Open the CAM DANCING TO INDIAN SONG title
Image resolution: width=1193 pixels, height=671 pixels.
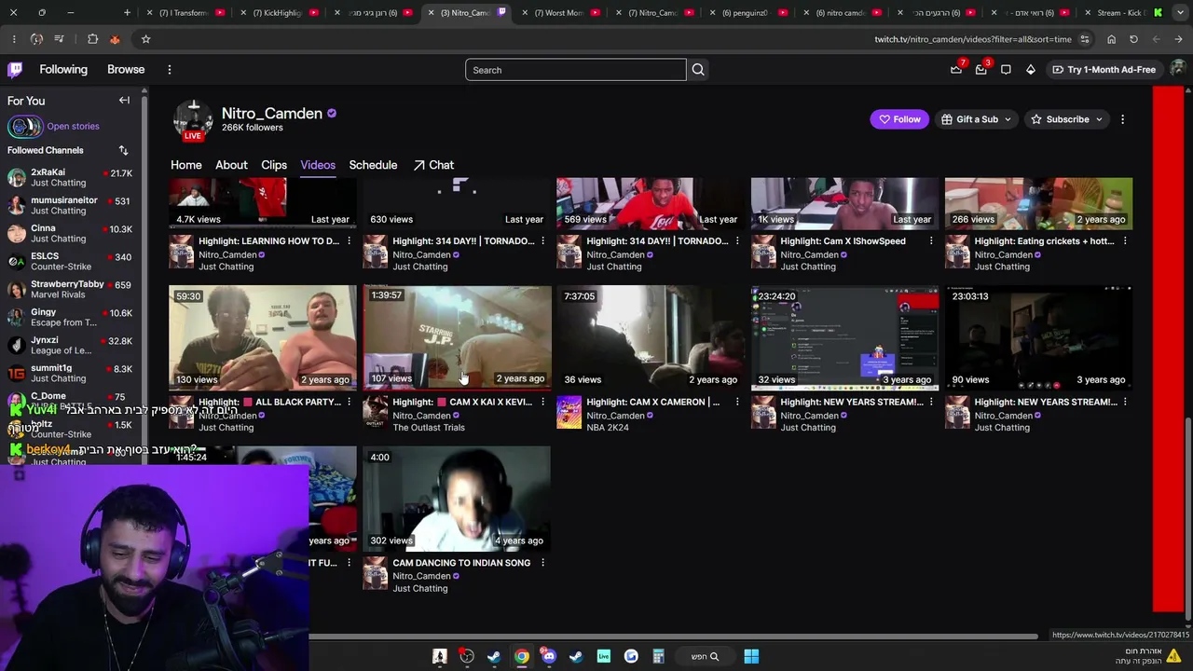point(461,563)
